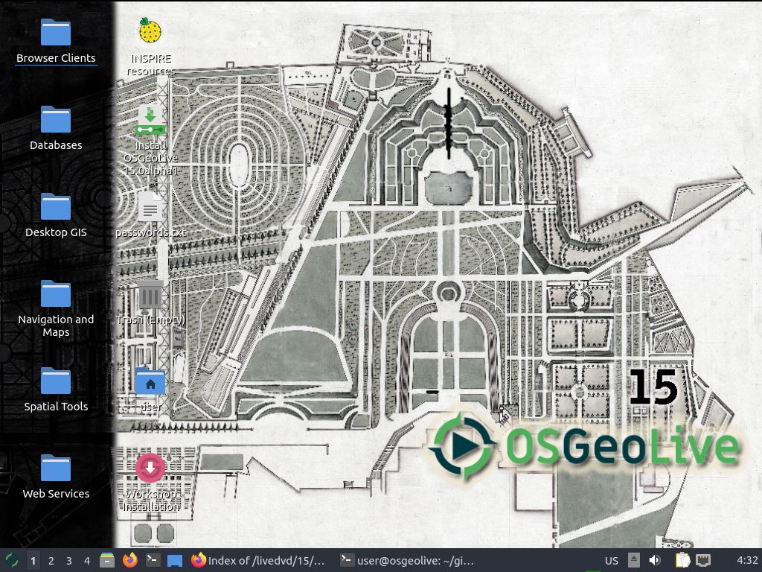Open the passwords.txt file
The width and height of the screenshot is (762, 572).
coord(150,207)
